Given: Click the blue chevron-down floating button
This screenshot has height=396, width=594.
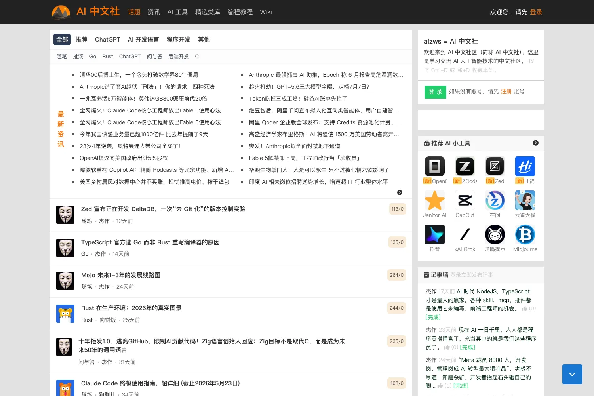Looking at the screenshot, I should (x=572, y=374).
